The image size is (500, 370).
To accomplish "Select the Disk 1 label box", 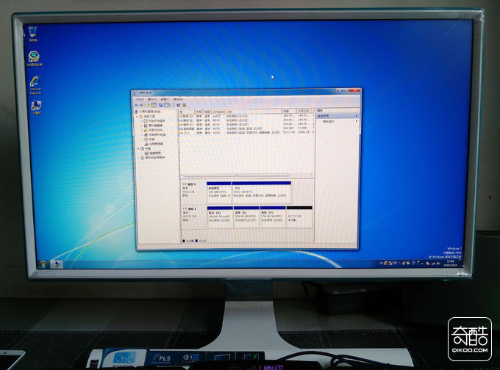I will coord(194,217).
